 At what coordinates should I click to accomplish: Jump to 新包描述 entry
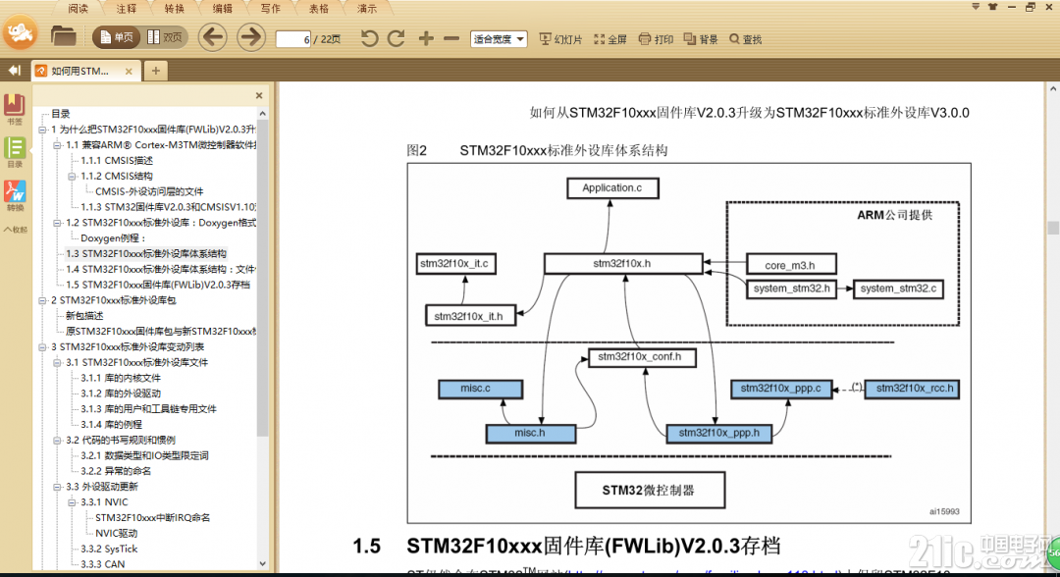(84, 316)
